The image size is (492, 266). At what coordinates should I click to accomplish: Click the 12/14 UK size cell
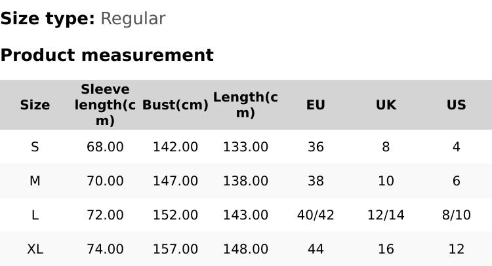(386, 215)
